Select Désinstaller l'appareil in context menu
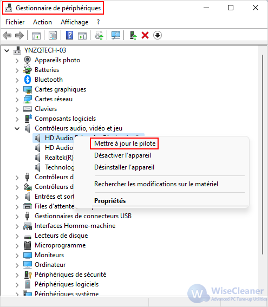This screenshot has width=268, height=307. pos(125,167)
